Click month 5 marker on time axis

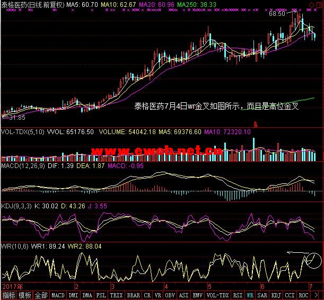[x=210, y=287]
